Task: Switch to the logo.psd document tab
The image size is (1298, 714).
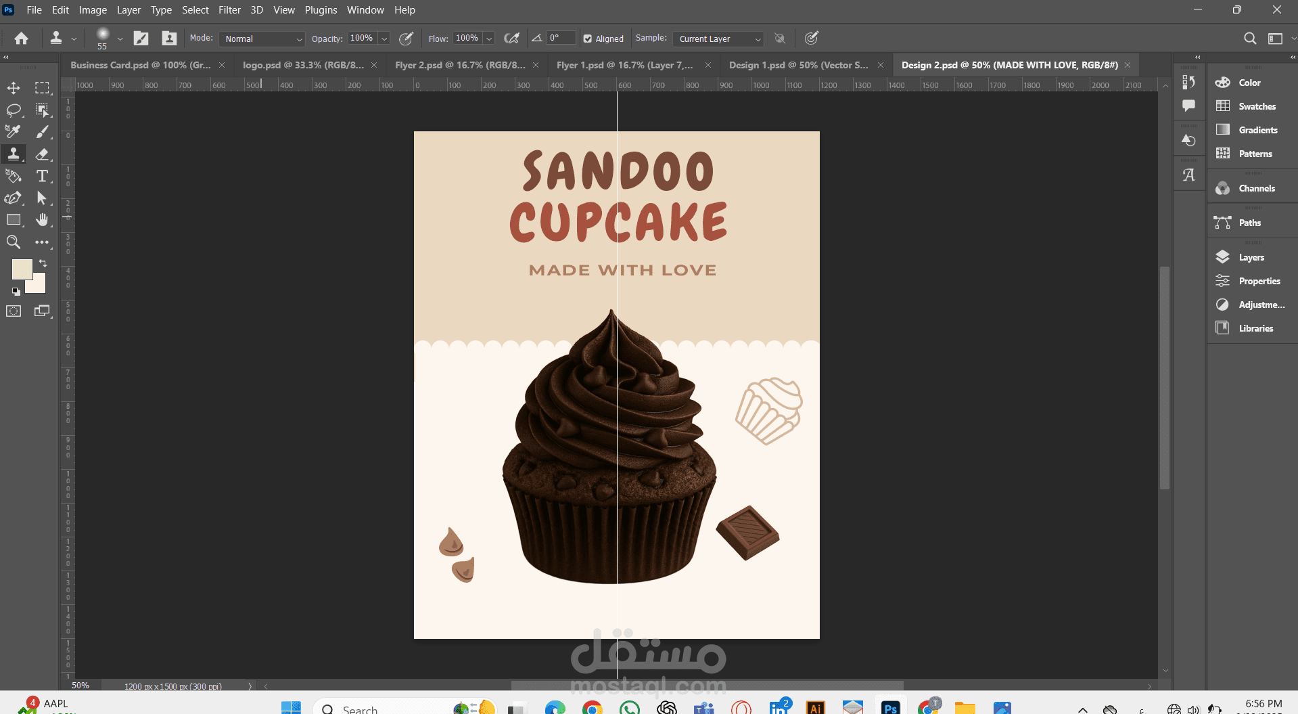Action: 303,65
